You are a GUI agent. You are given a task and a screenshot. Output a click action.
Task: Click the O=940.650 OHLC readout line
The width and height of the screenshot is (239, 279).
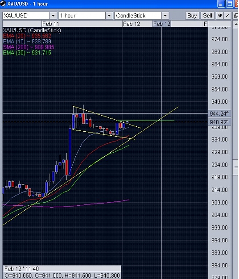pyautogui.click(x=62, y=275)
